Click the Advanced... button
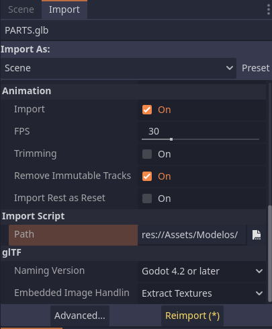 80,316
